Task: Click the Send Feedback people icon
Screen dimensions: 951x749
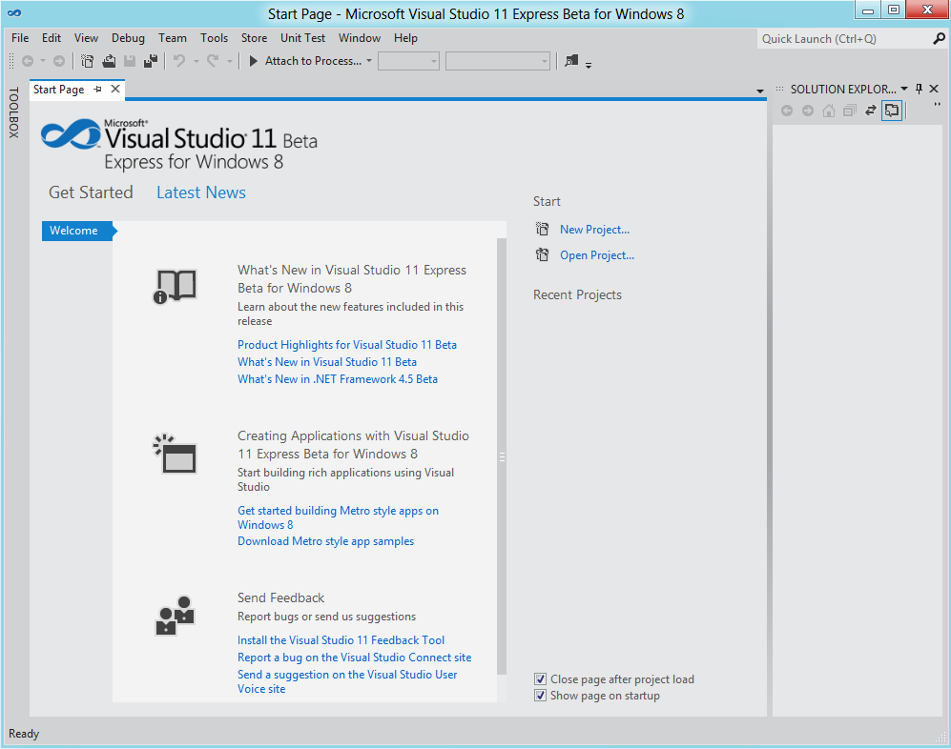Action: [176, 615]
